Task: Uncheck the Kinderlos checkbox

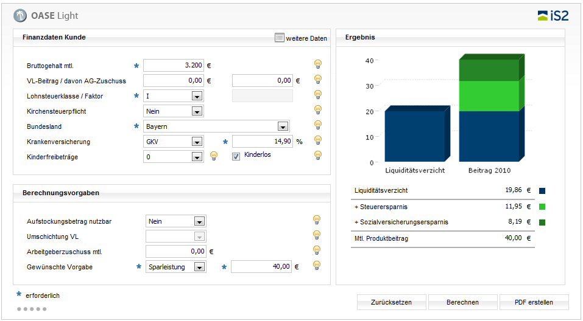Action: (236, 157)
